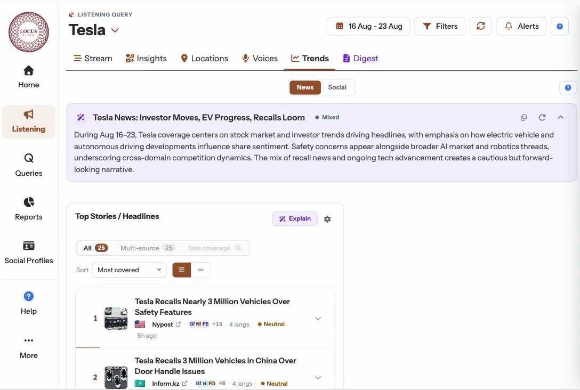This screenshot has width=580, height=390.
Task: Refresh the listening query data
Action: coord(480,26)
